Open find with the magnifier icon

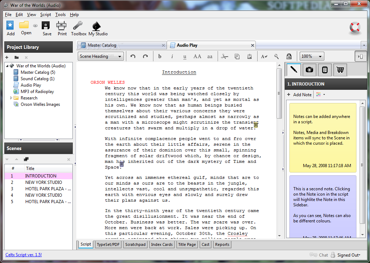click(276, 56)
